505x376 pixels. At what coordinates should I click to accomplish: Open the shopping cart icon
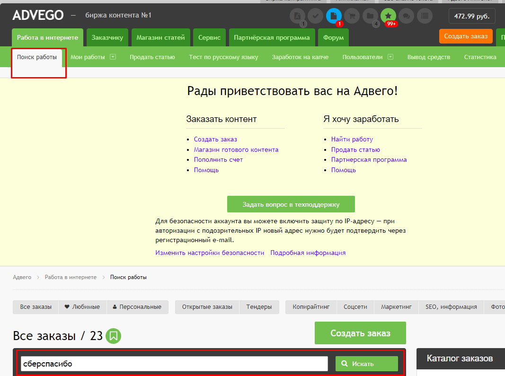coord(352,16)
